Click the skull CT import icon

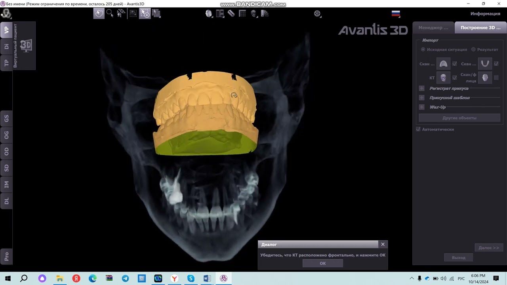[443, 78]
